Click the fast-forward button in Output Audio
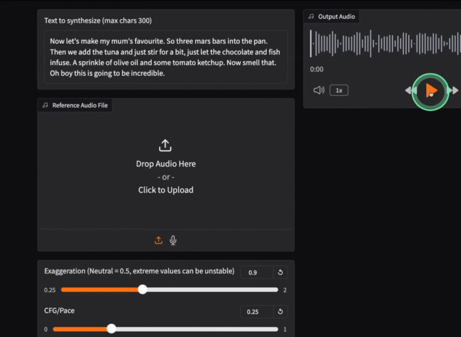461x337 pixels. tap(453, 90)
